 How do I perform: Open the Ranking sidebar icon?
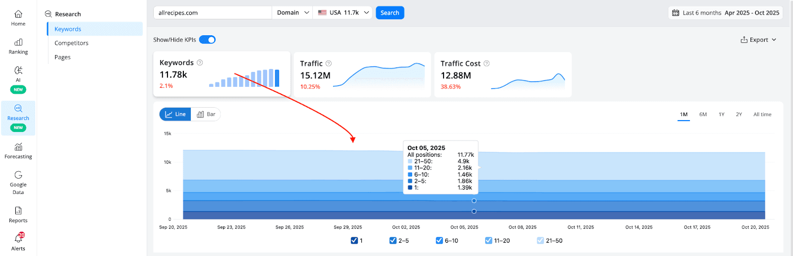(x=18, y=42)
